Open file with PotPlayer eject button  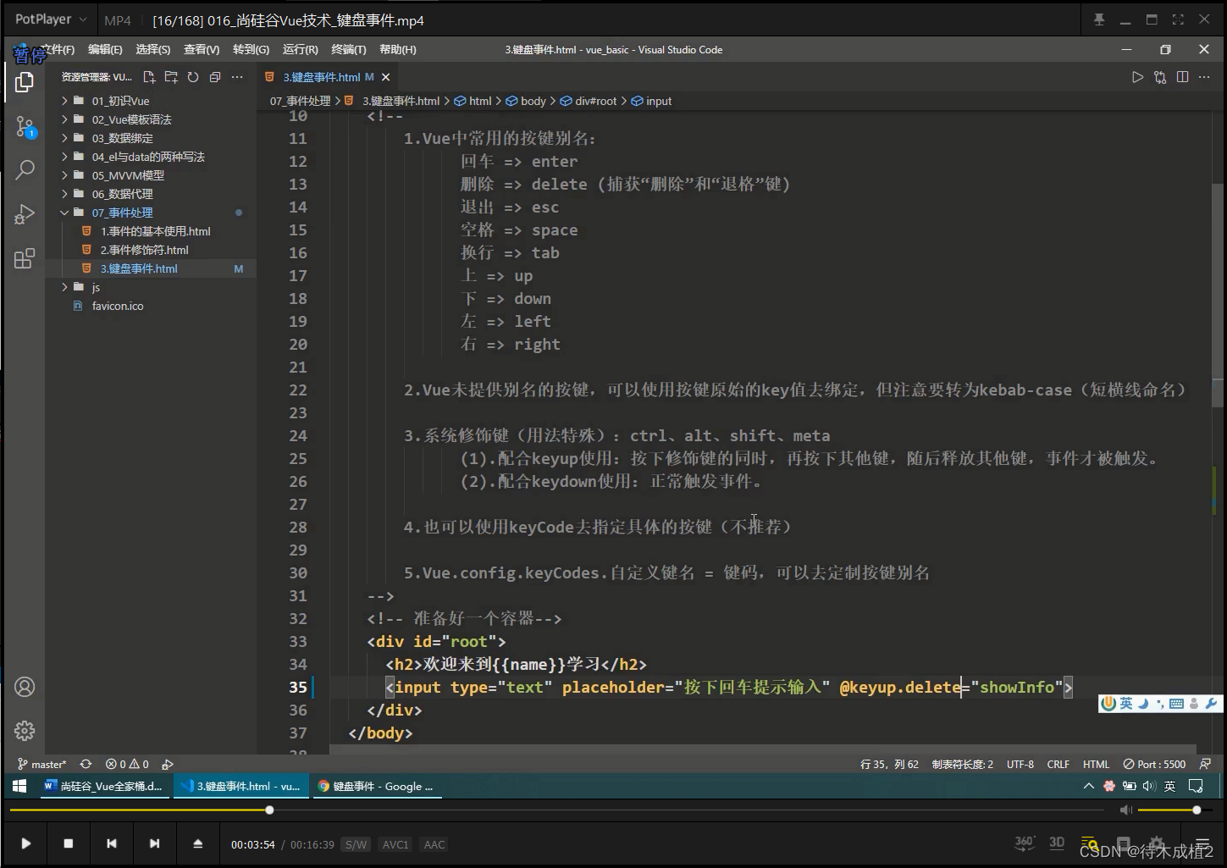click(x=197, y=843)
